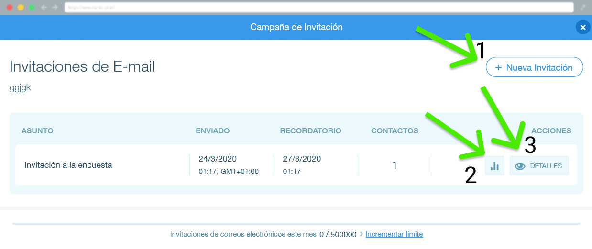Create a new invitation with Nueva Invitación

coord(534,67)
